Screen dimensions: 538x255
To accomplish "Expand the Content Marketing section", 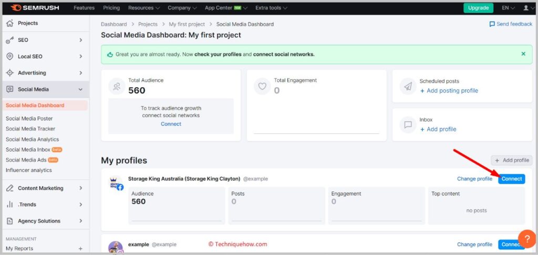I will (81, 188).
